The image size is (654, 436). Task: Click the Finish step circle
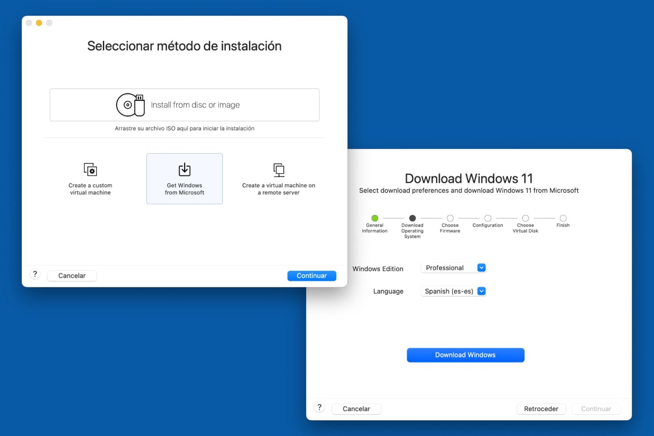563,218
